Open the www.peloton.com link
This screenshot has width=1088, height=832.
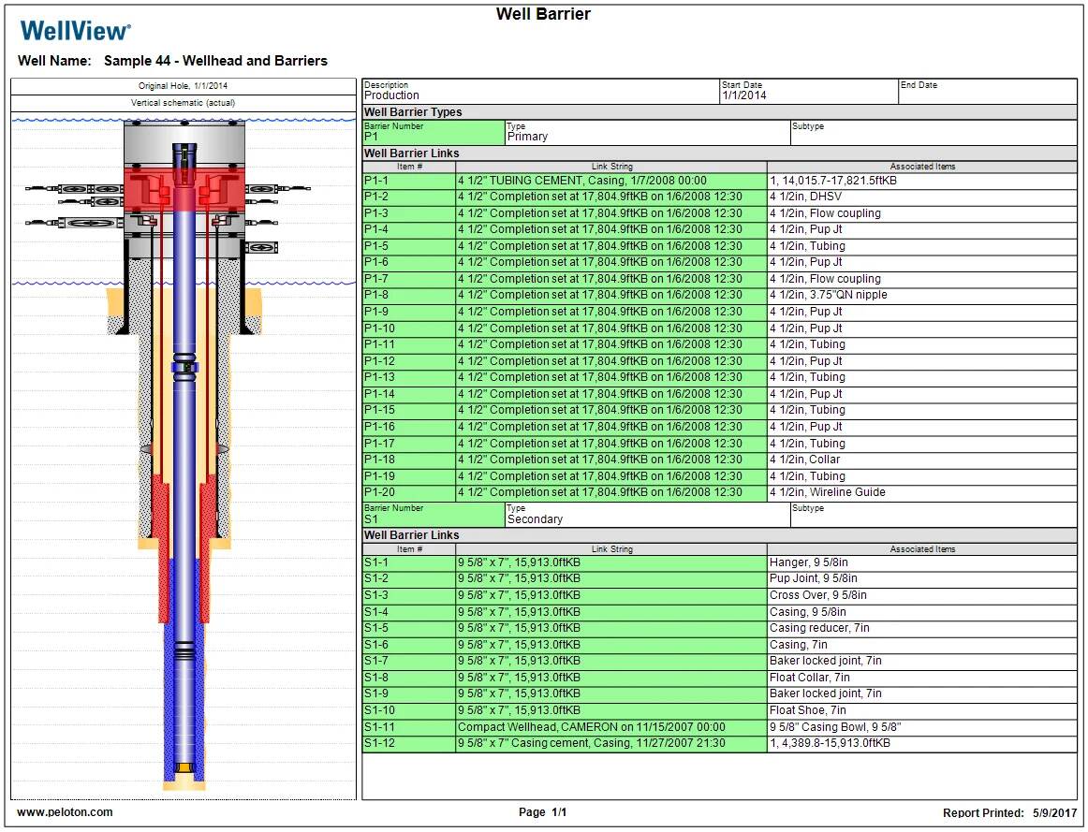64,812
